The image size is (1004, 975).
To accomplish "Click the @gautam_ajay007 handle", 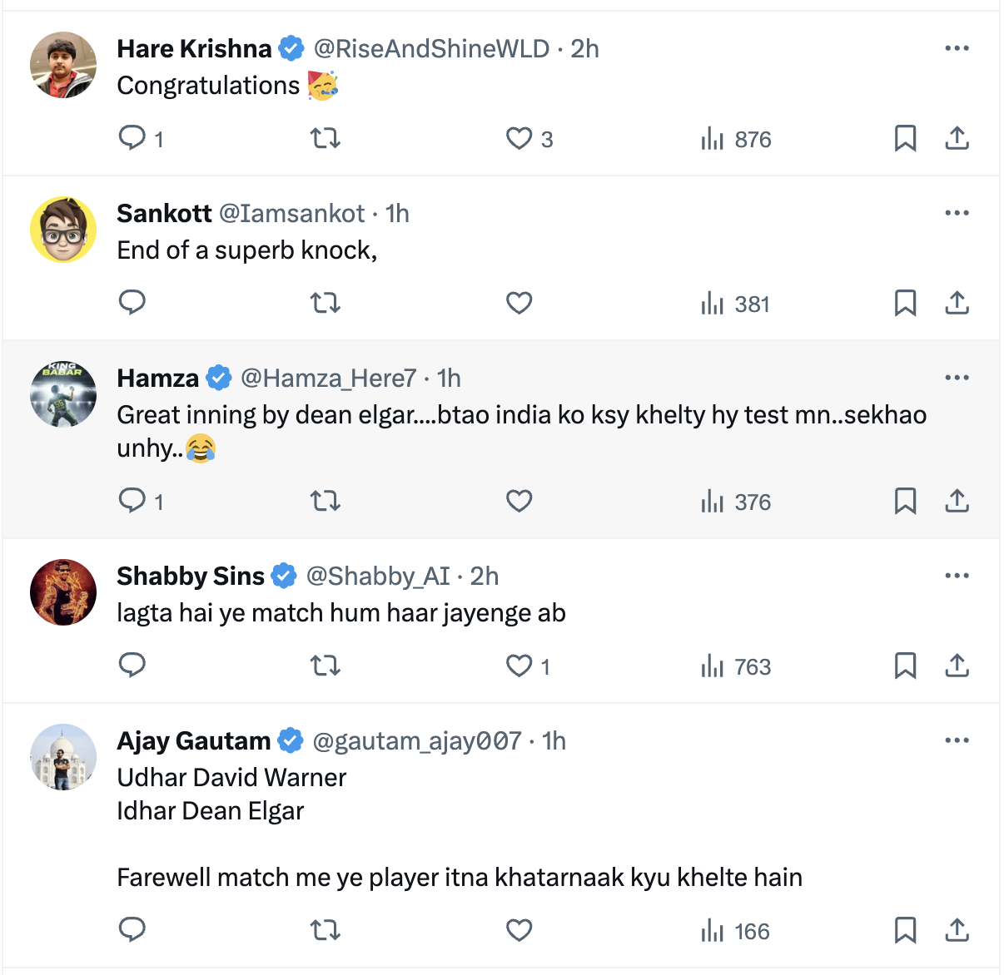I will tap(416, 740).
